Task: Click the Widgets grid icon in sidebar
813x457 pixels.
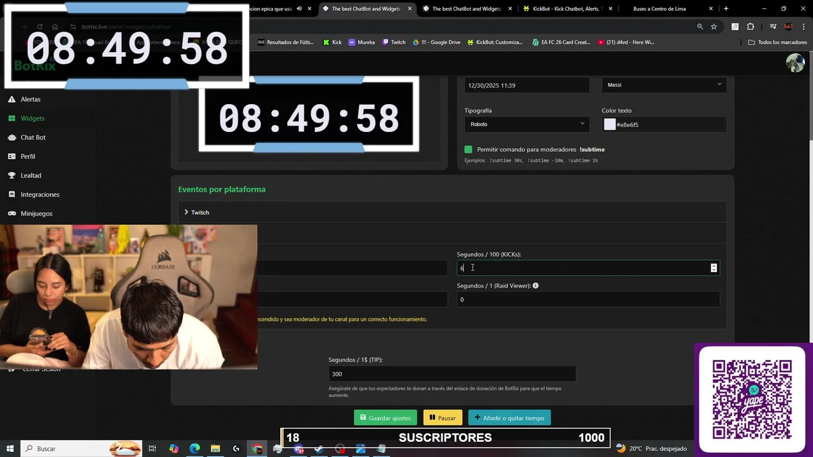Action: click(11, 118)
